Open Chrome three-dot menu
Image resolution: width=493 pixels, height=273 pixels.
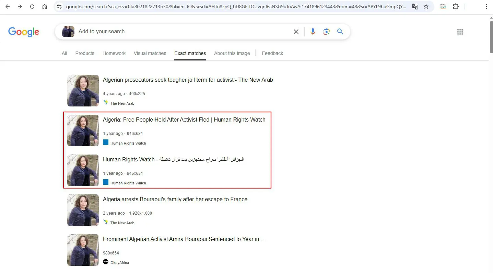click(x=486, y=7)
